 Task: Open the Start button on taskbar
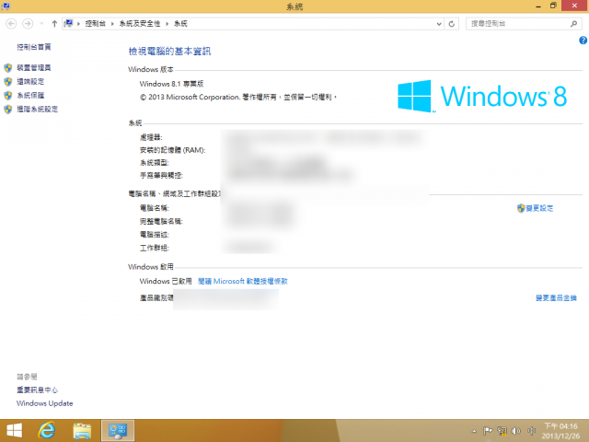coord(15,431)
